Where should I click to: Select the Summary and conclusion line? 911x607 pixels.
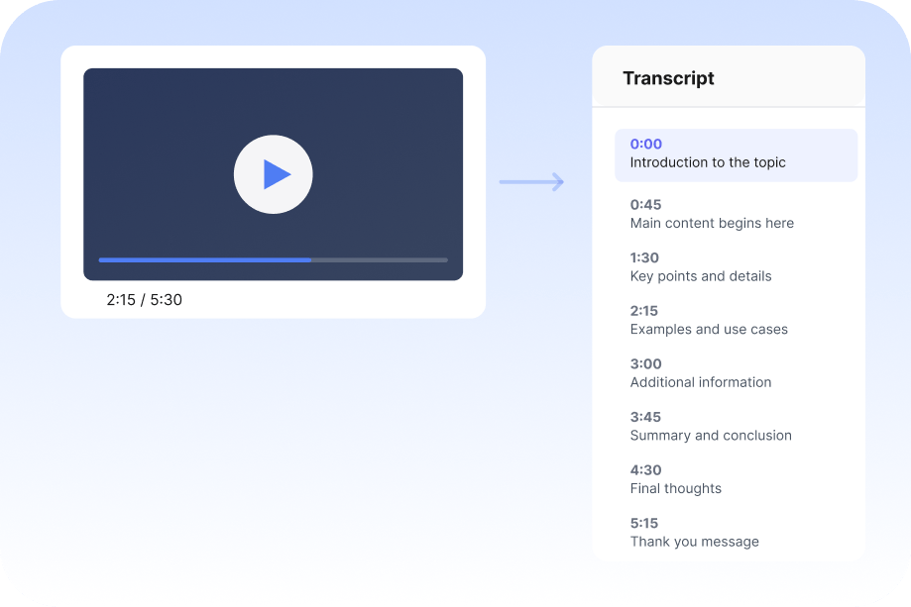pos(711,435)
